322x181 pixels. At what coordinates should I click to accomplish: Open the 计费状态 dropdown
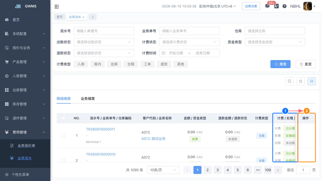tap(189, 42)
